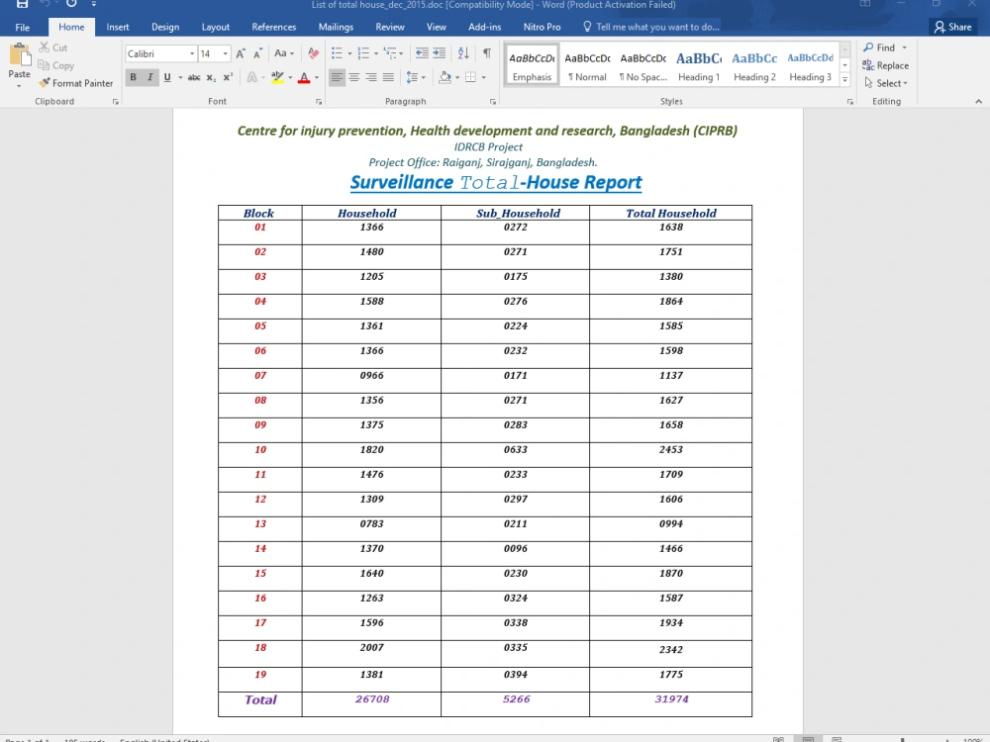The height and width of the screenshot is (742, 990).
Task: Apply the Heading 1 style
Action: click(x=699, y=65)
